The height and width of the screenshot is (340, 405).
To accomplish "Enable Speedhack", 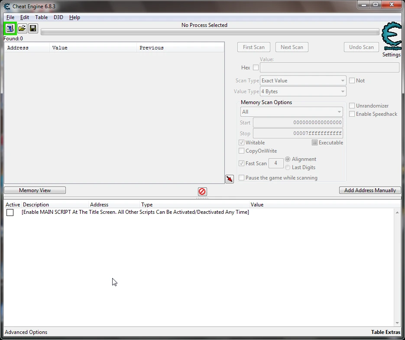I will [352, 114].
